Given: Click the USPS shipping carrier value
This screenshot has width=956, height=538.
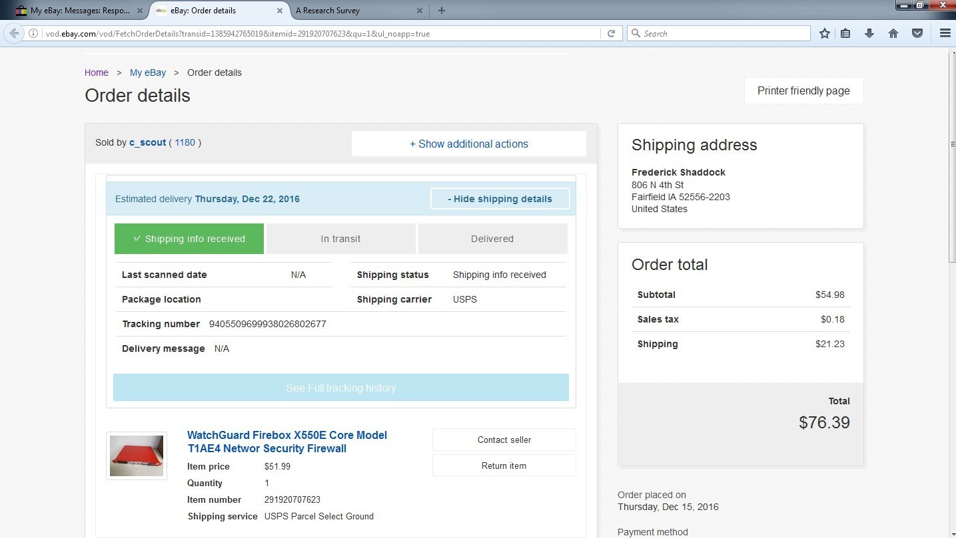Looking at the screenshot, I should point(465,299).
